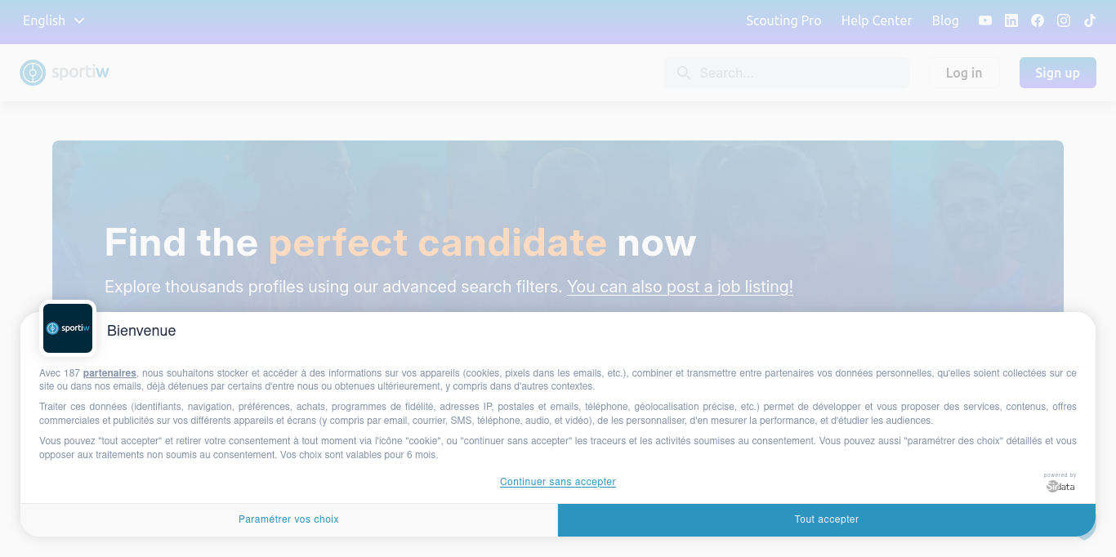The image size is (1116, 557).
Task: Open the Facebook social icon
Action: 1038,20
